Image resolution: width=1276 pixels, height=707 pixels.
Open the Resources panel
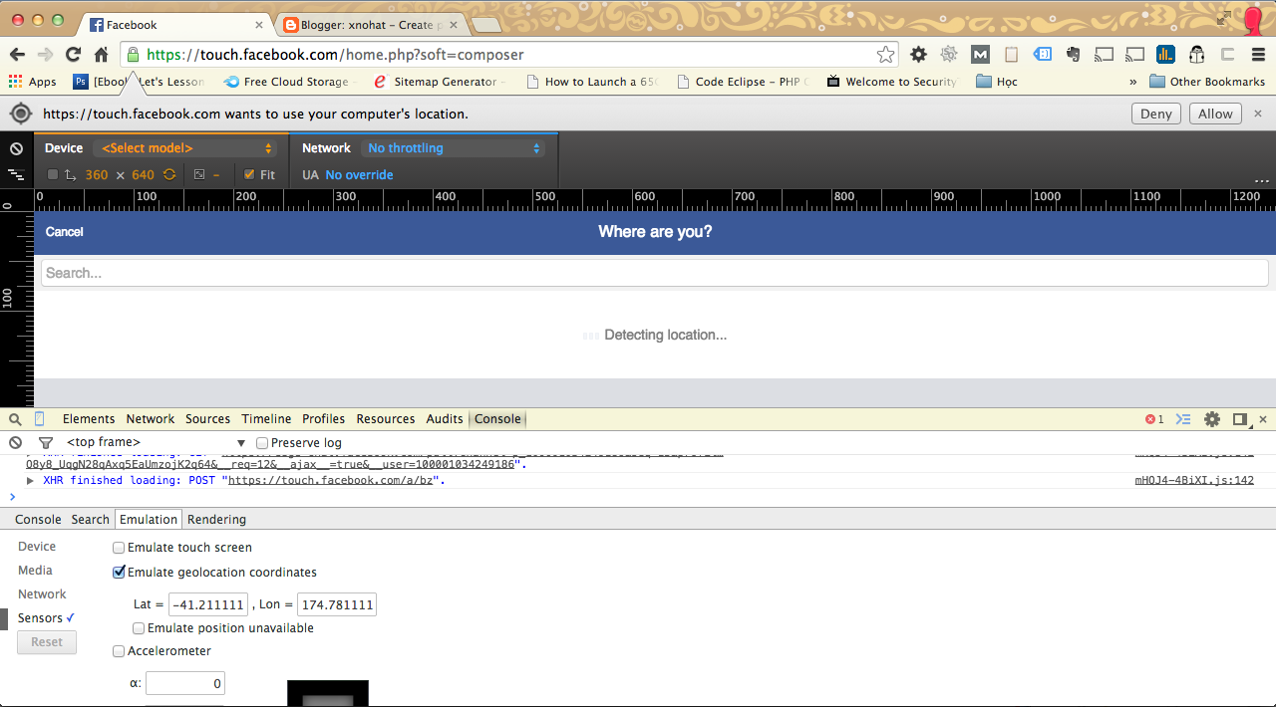coord(386,419)
